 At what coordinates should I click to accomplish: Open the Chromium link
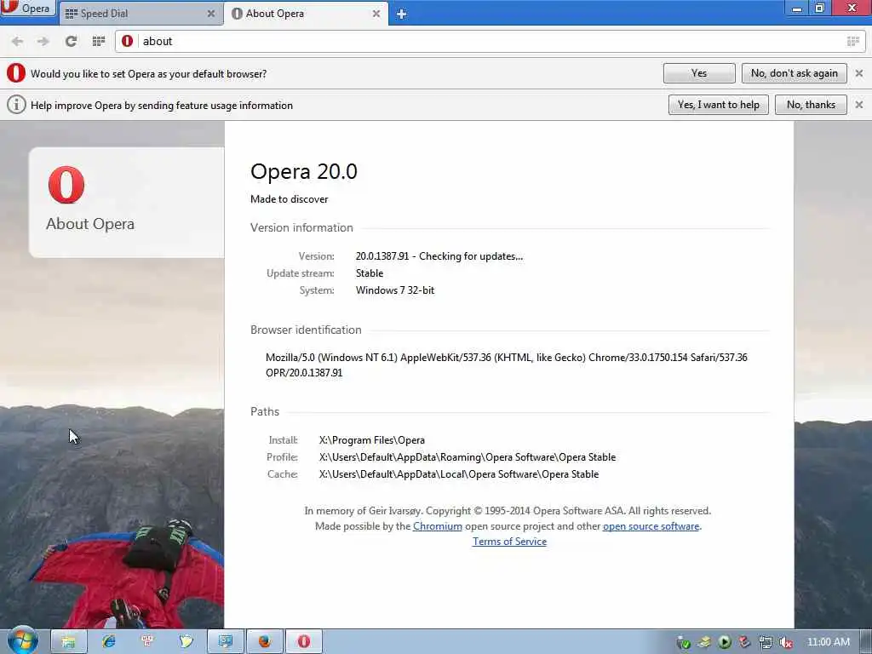click(437, 526)
